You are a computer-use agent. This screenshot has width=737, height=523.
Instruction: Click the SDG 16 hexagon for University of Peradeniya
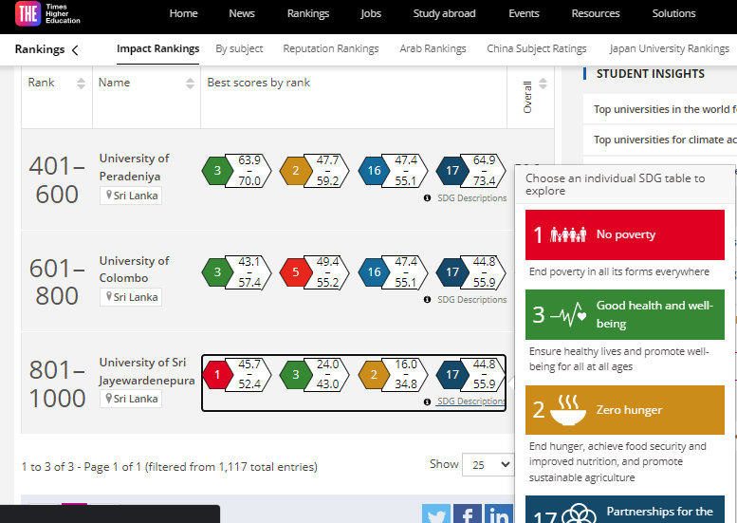click(374, 170)
